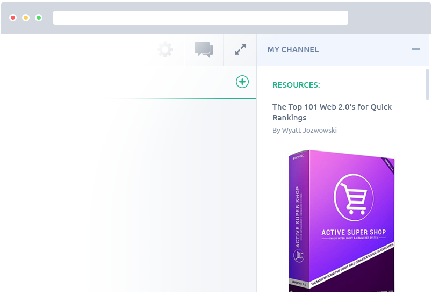The width and height of the screenshot is (432, 295).
Task: Open The Top 101 Web 2.0's article
Action: pos(332,112)
